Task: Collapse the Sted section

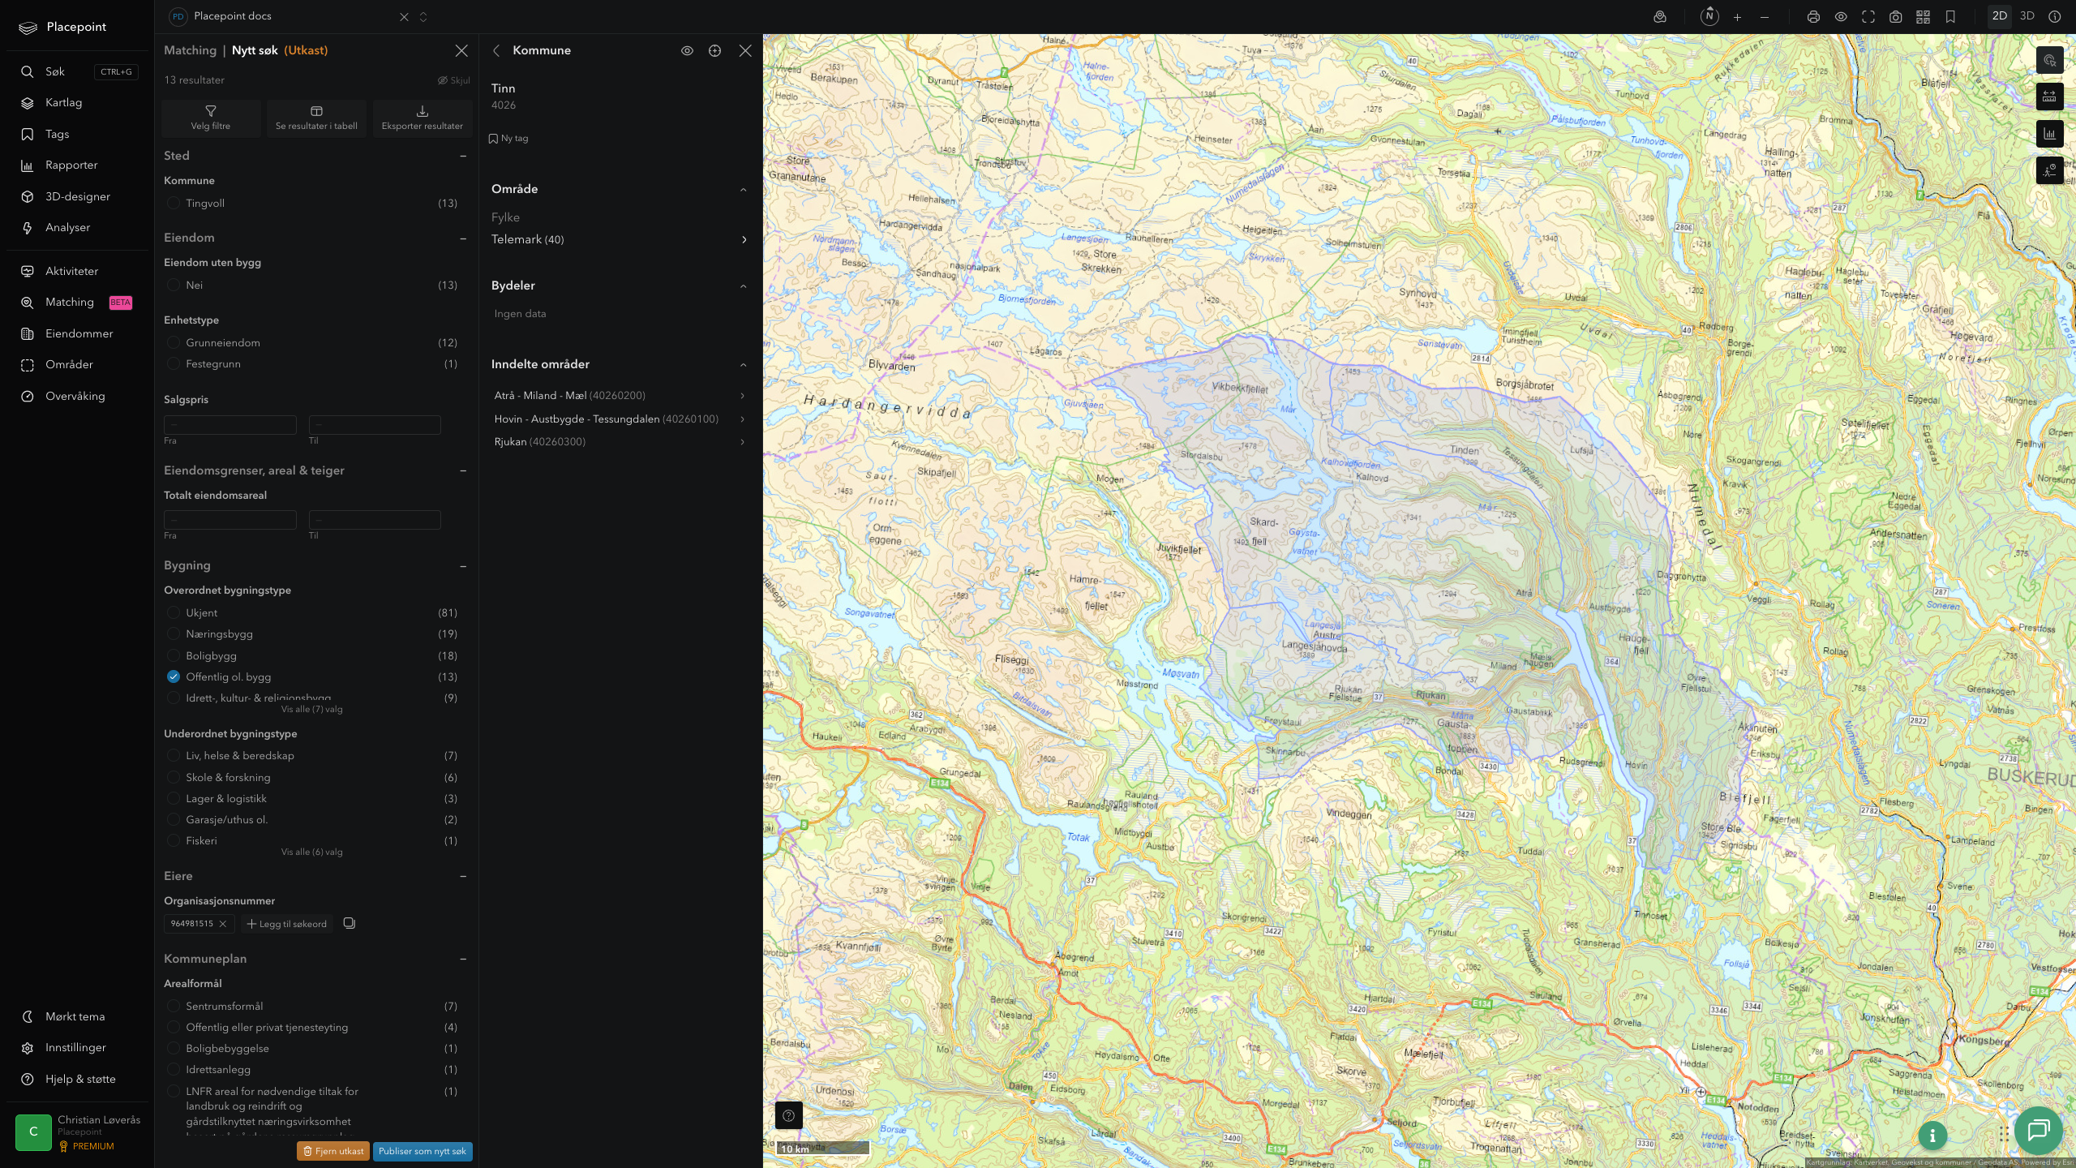Action: click(463, 156)
